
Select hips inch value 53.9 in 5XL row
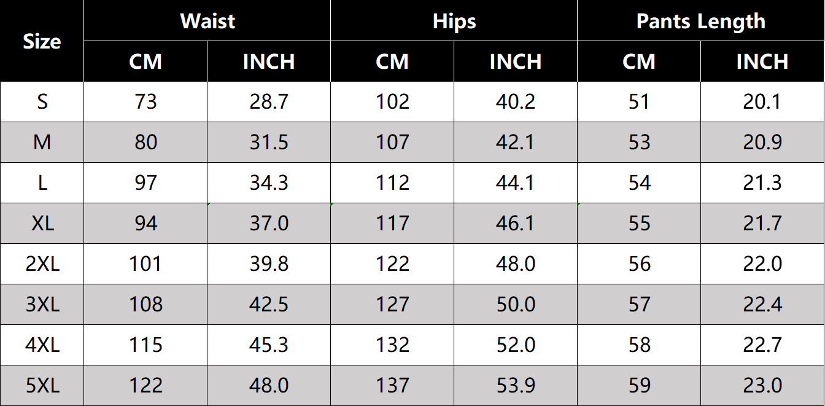(x=516, y=386)
